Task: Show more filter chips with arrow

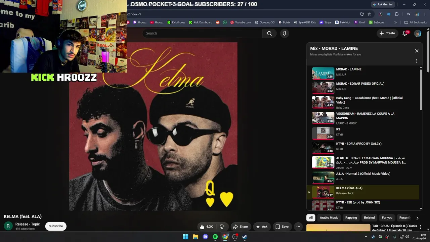Action: click(x=417, y=218)
